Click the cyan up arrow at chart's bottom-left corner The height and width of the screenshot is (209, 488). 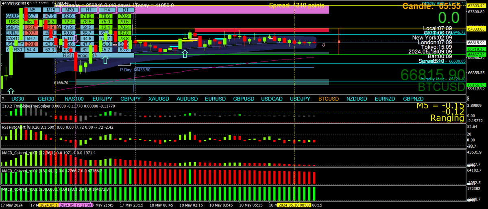click(x=11, y=91)
